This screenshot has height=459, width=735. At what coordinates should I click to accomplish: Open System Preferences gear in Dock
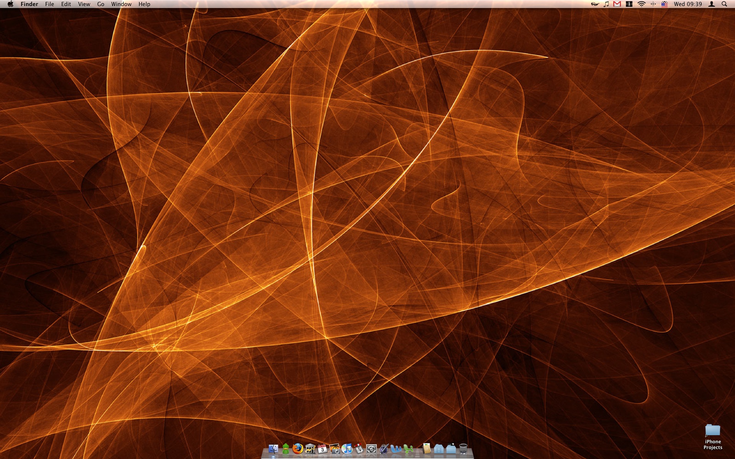click(371, 449)
